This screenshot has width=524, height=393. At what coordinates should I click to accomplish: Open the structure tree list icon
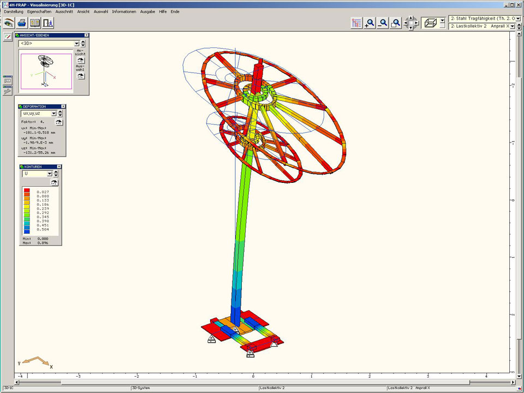tap(357, 23)
